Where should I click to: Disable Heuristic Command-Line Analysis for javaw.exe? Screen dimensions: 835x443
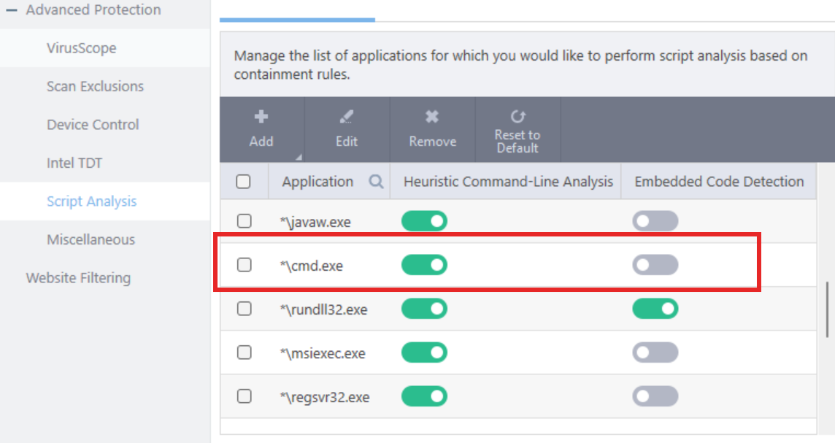[424, 221]
